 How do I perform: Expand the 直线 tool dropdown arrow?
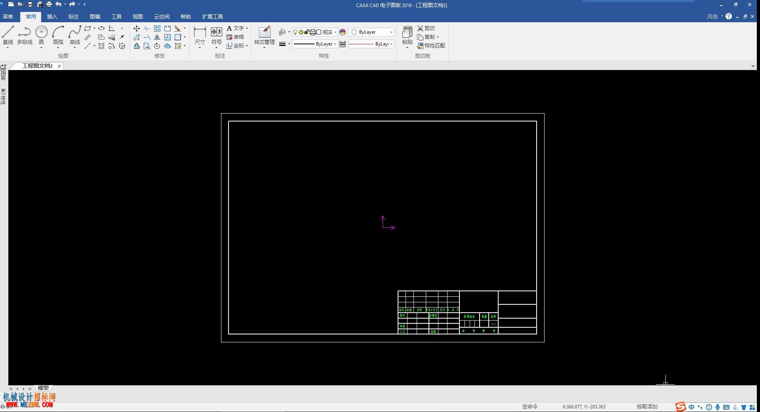pyautogui.click(x=8, y=47)
